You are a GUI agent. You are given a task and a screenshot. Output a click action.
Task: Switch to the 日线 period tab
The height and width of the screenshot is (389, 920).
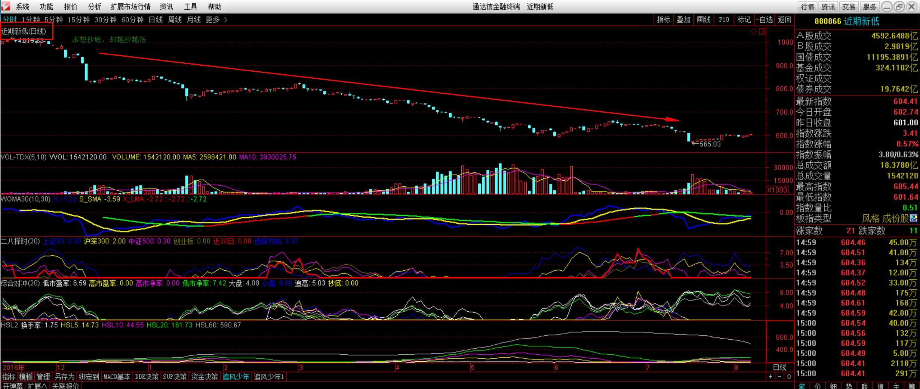(156, 20)
